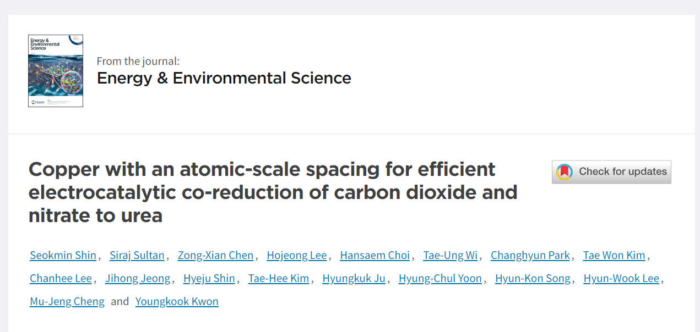Click the Check for updates button

(x=611, y=172)
